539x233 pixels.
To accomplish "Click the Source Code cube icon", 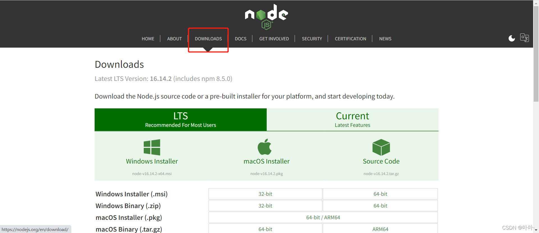I will pos(381,147).
